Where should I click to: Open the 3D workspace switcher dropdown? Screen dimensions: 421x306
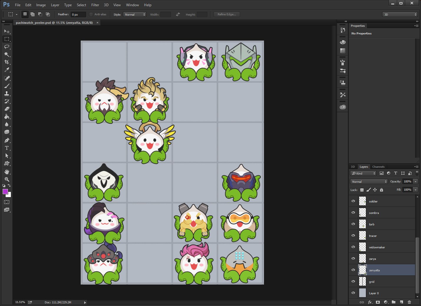pos(400,14)
